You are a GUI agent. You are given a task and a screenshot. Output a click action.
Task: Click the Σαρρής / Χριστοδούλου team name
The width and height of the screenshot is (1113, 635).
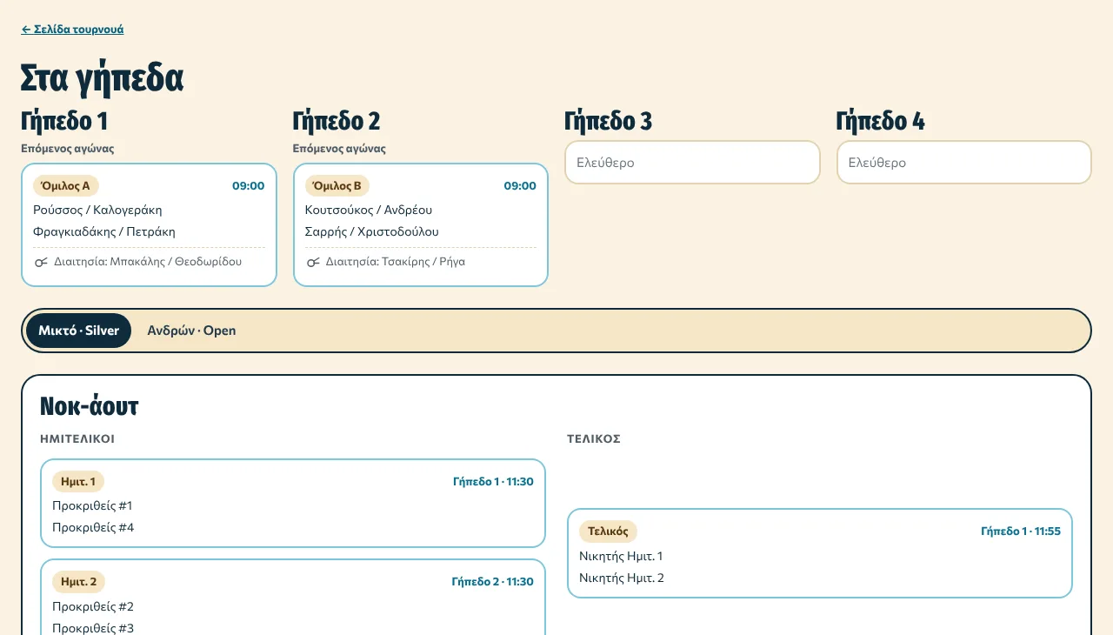[x=372, y=231]
